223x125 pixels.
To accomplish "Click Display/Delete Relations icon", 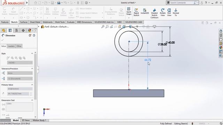I will pyautogui.click(x=111, y=11).
